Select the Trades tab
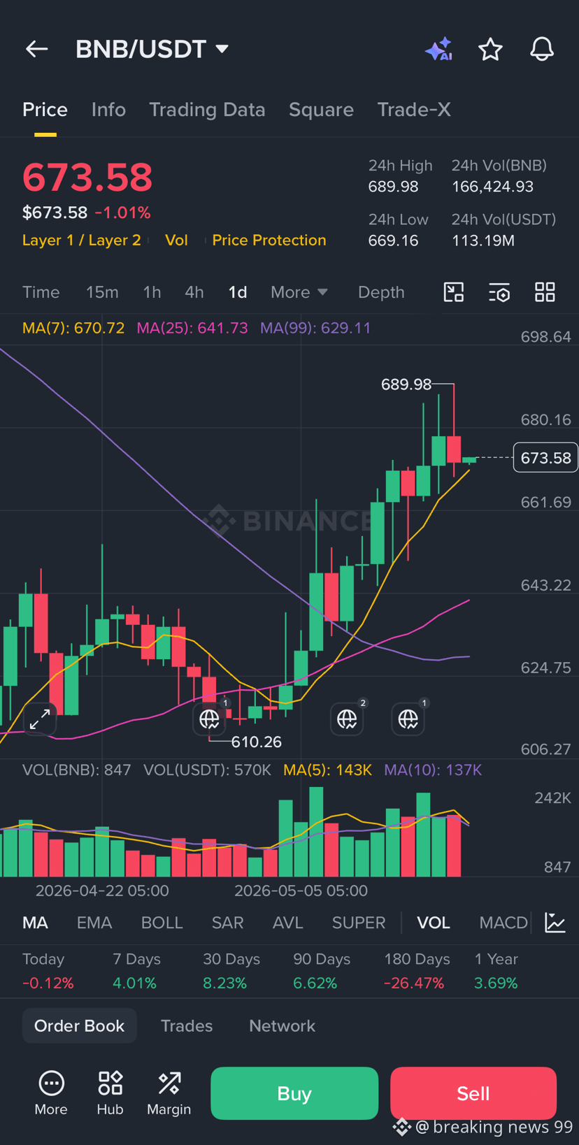 [x=187, y=1025]
